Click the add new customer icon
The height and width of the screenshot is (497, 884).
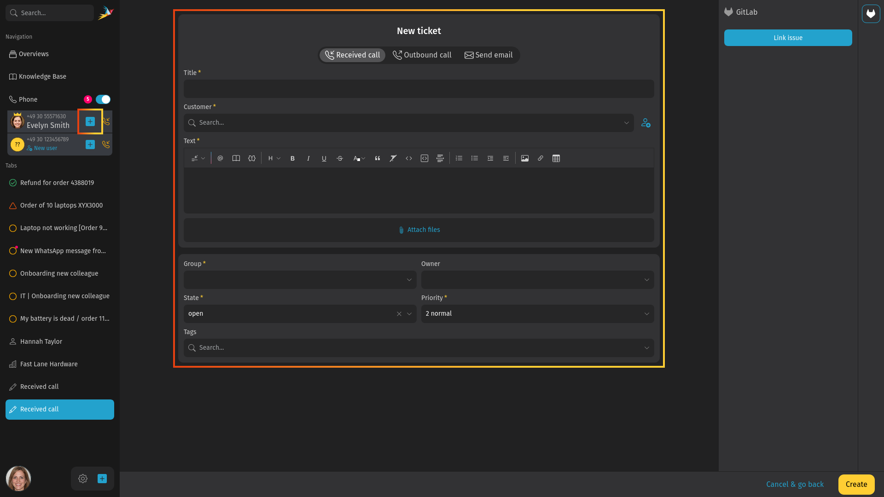pyautogui.click(x=646, y=123)
